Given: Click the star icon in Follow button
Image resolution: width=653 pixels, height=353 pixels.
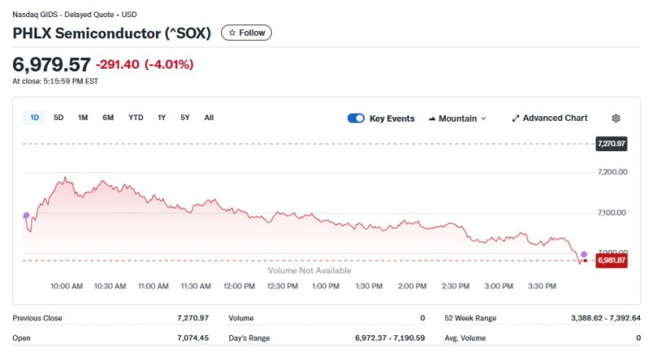Looking at the screenshot, I should tap(232, 33).
